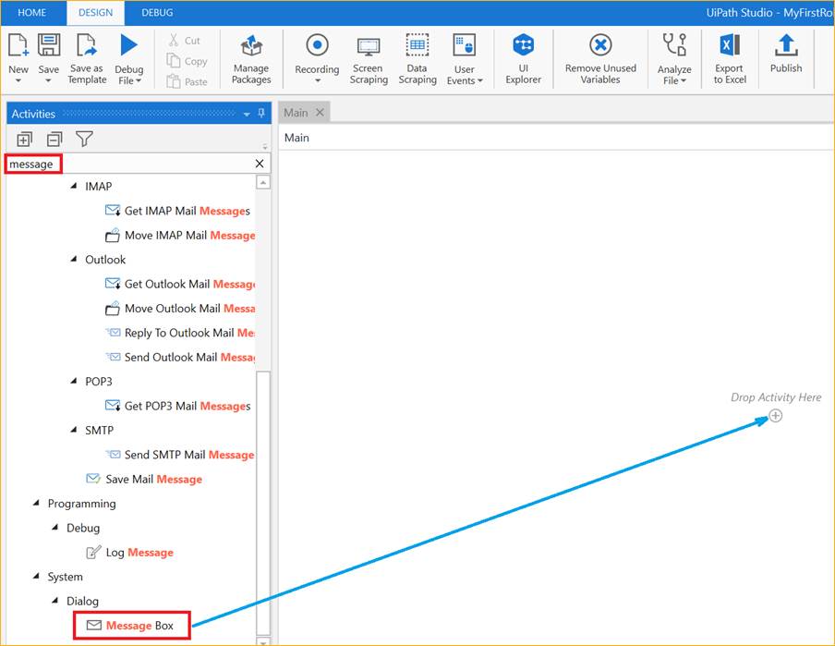
Task: Open Manage Packages from the ribbon
Action: [250, 59]
